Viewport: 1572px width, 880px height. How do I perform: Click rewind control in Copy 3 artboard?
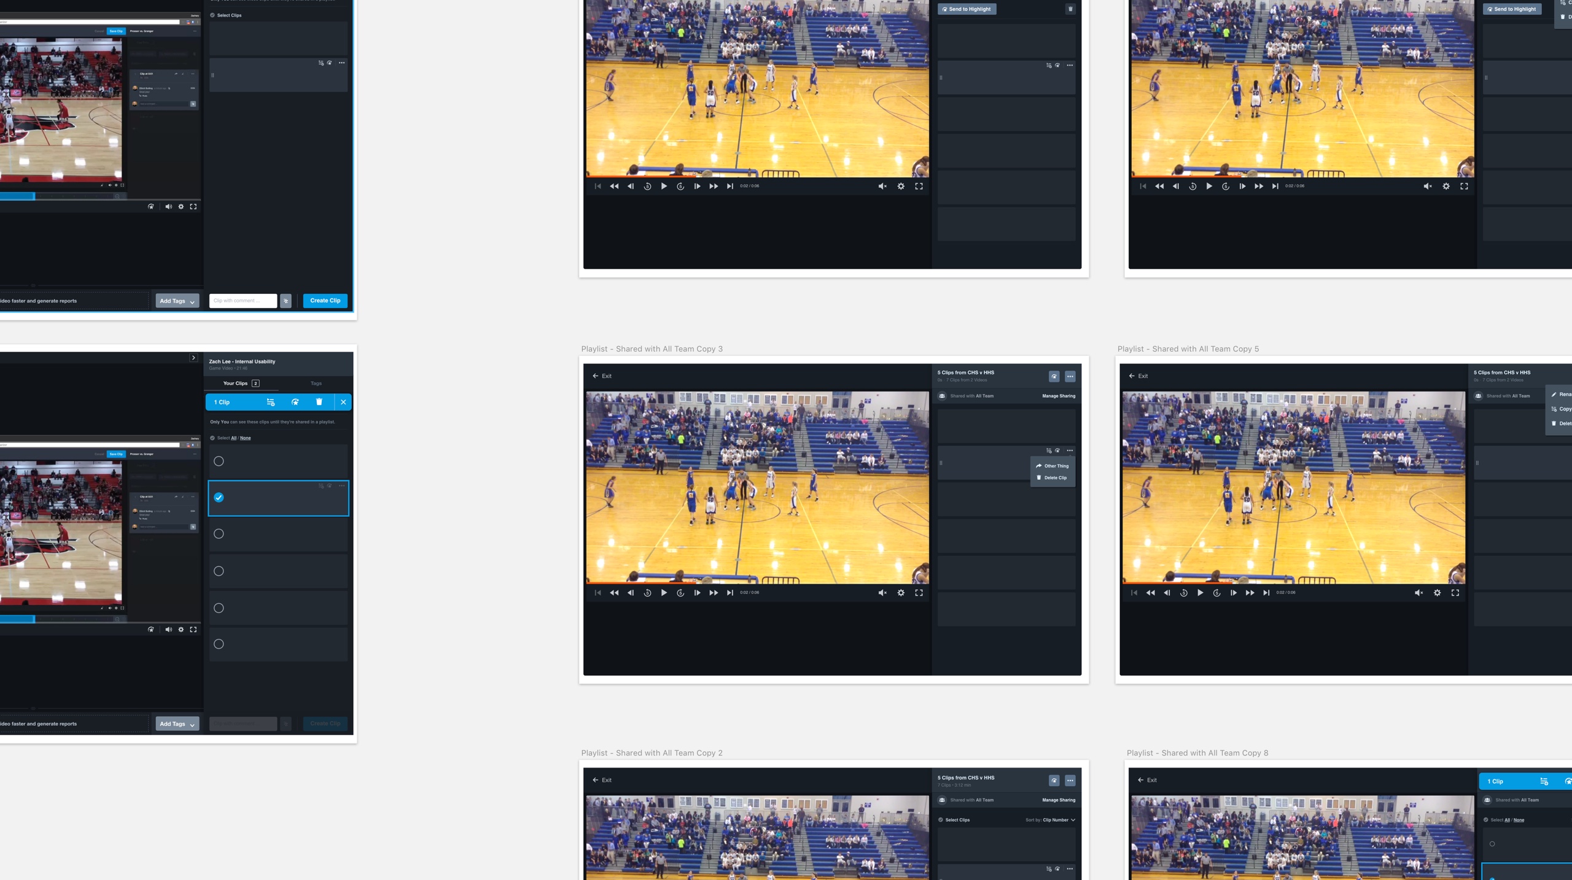614,593
